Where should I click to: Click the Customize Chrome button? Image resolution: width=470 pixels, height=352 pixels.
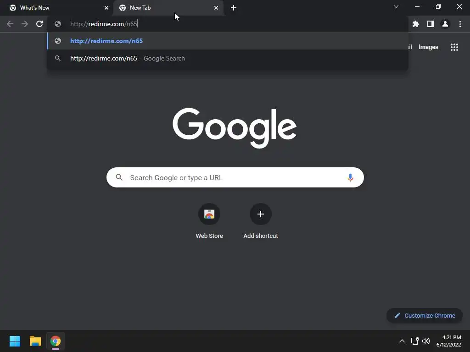point(425,315)
